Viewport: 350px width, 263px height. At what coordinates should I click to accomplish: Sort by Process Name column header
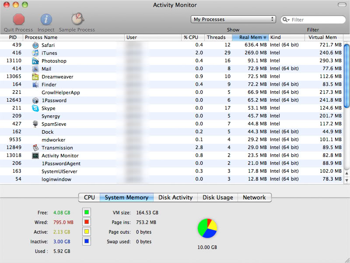coord(73,37)
